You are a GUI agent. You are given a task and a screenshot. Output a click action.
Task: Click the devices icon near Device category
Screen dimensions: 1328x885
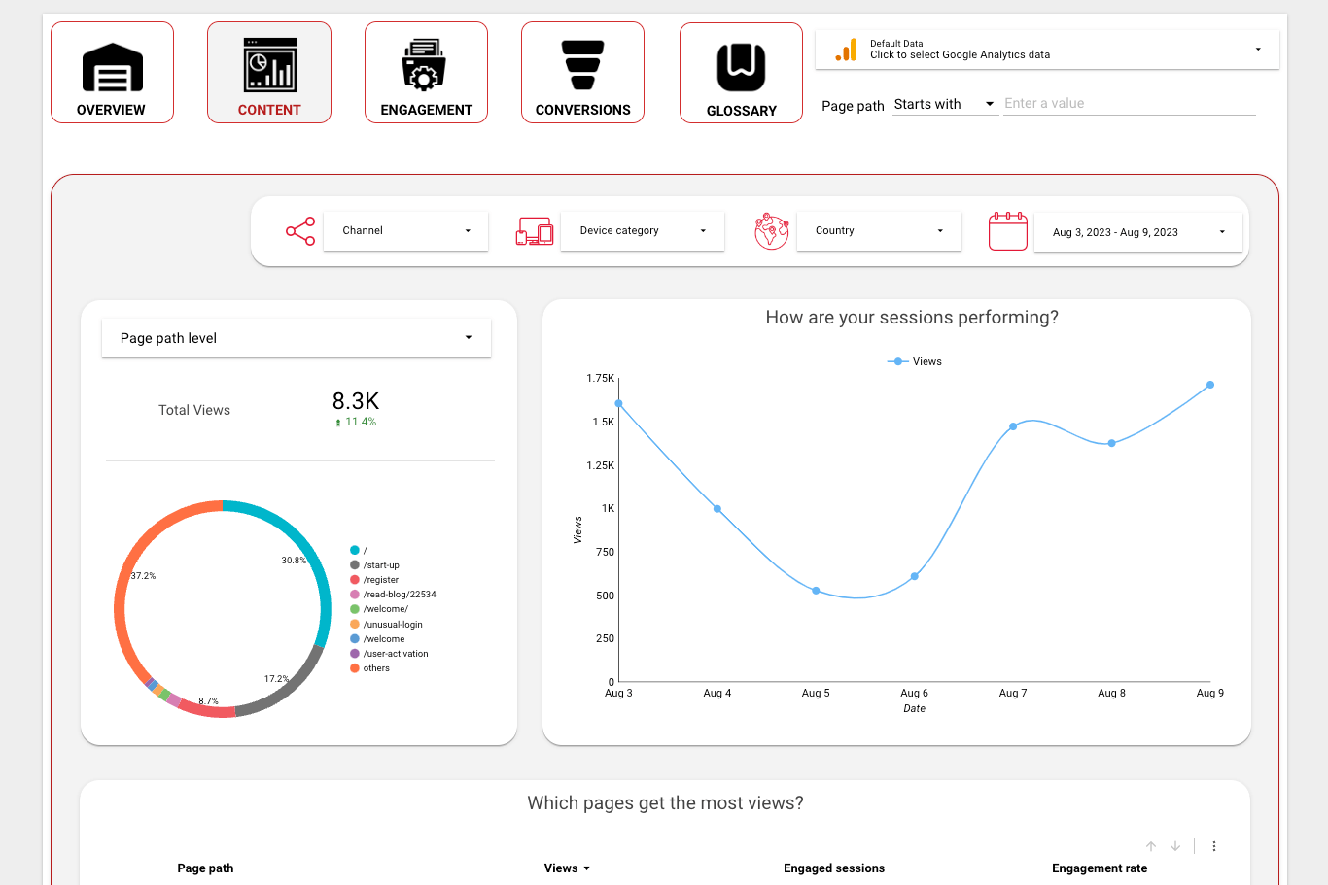point(534,230)
